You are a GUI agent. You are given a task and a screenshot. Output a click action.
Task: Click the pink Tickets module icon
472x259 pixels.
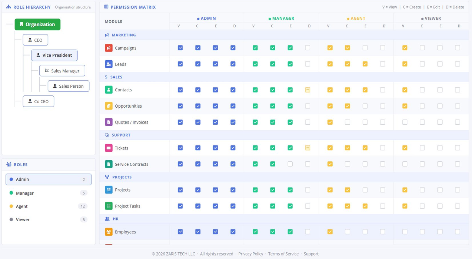109,148
